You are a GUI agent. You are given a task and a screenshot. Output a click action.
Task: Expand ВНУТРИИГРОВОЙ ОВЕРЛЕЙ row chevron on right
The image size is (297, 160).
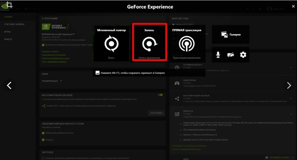[291, 99]
